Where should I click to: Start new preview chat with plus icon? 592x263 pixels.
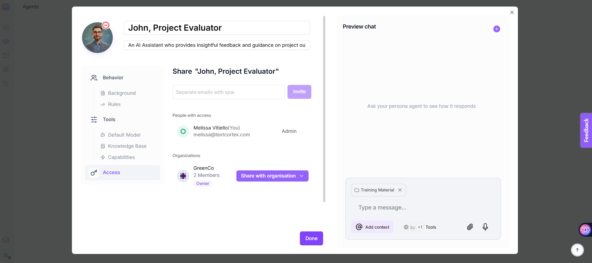[496, 29]
